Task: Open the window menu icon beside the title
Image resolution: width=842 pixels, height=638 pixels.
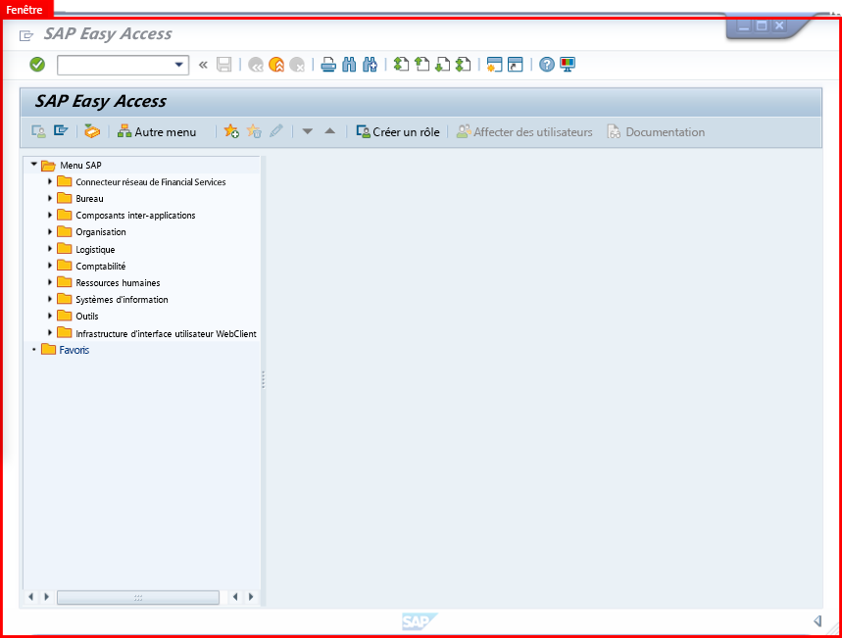Action: tap(26, 36)
